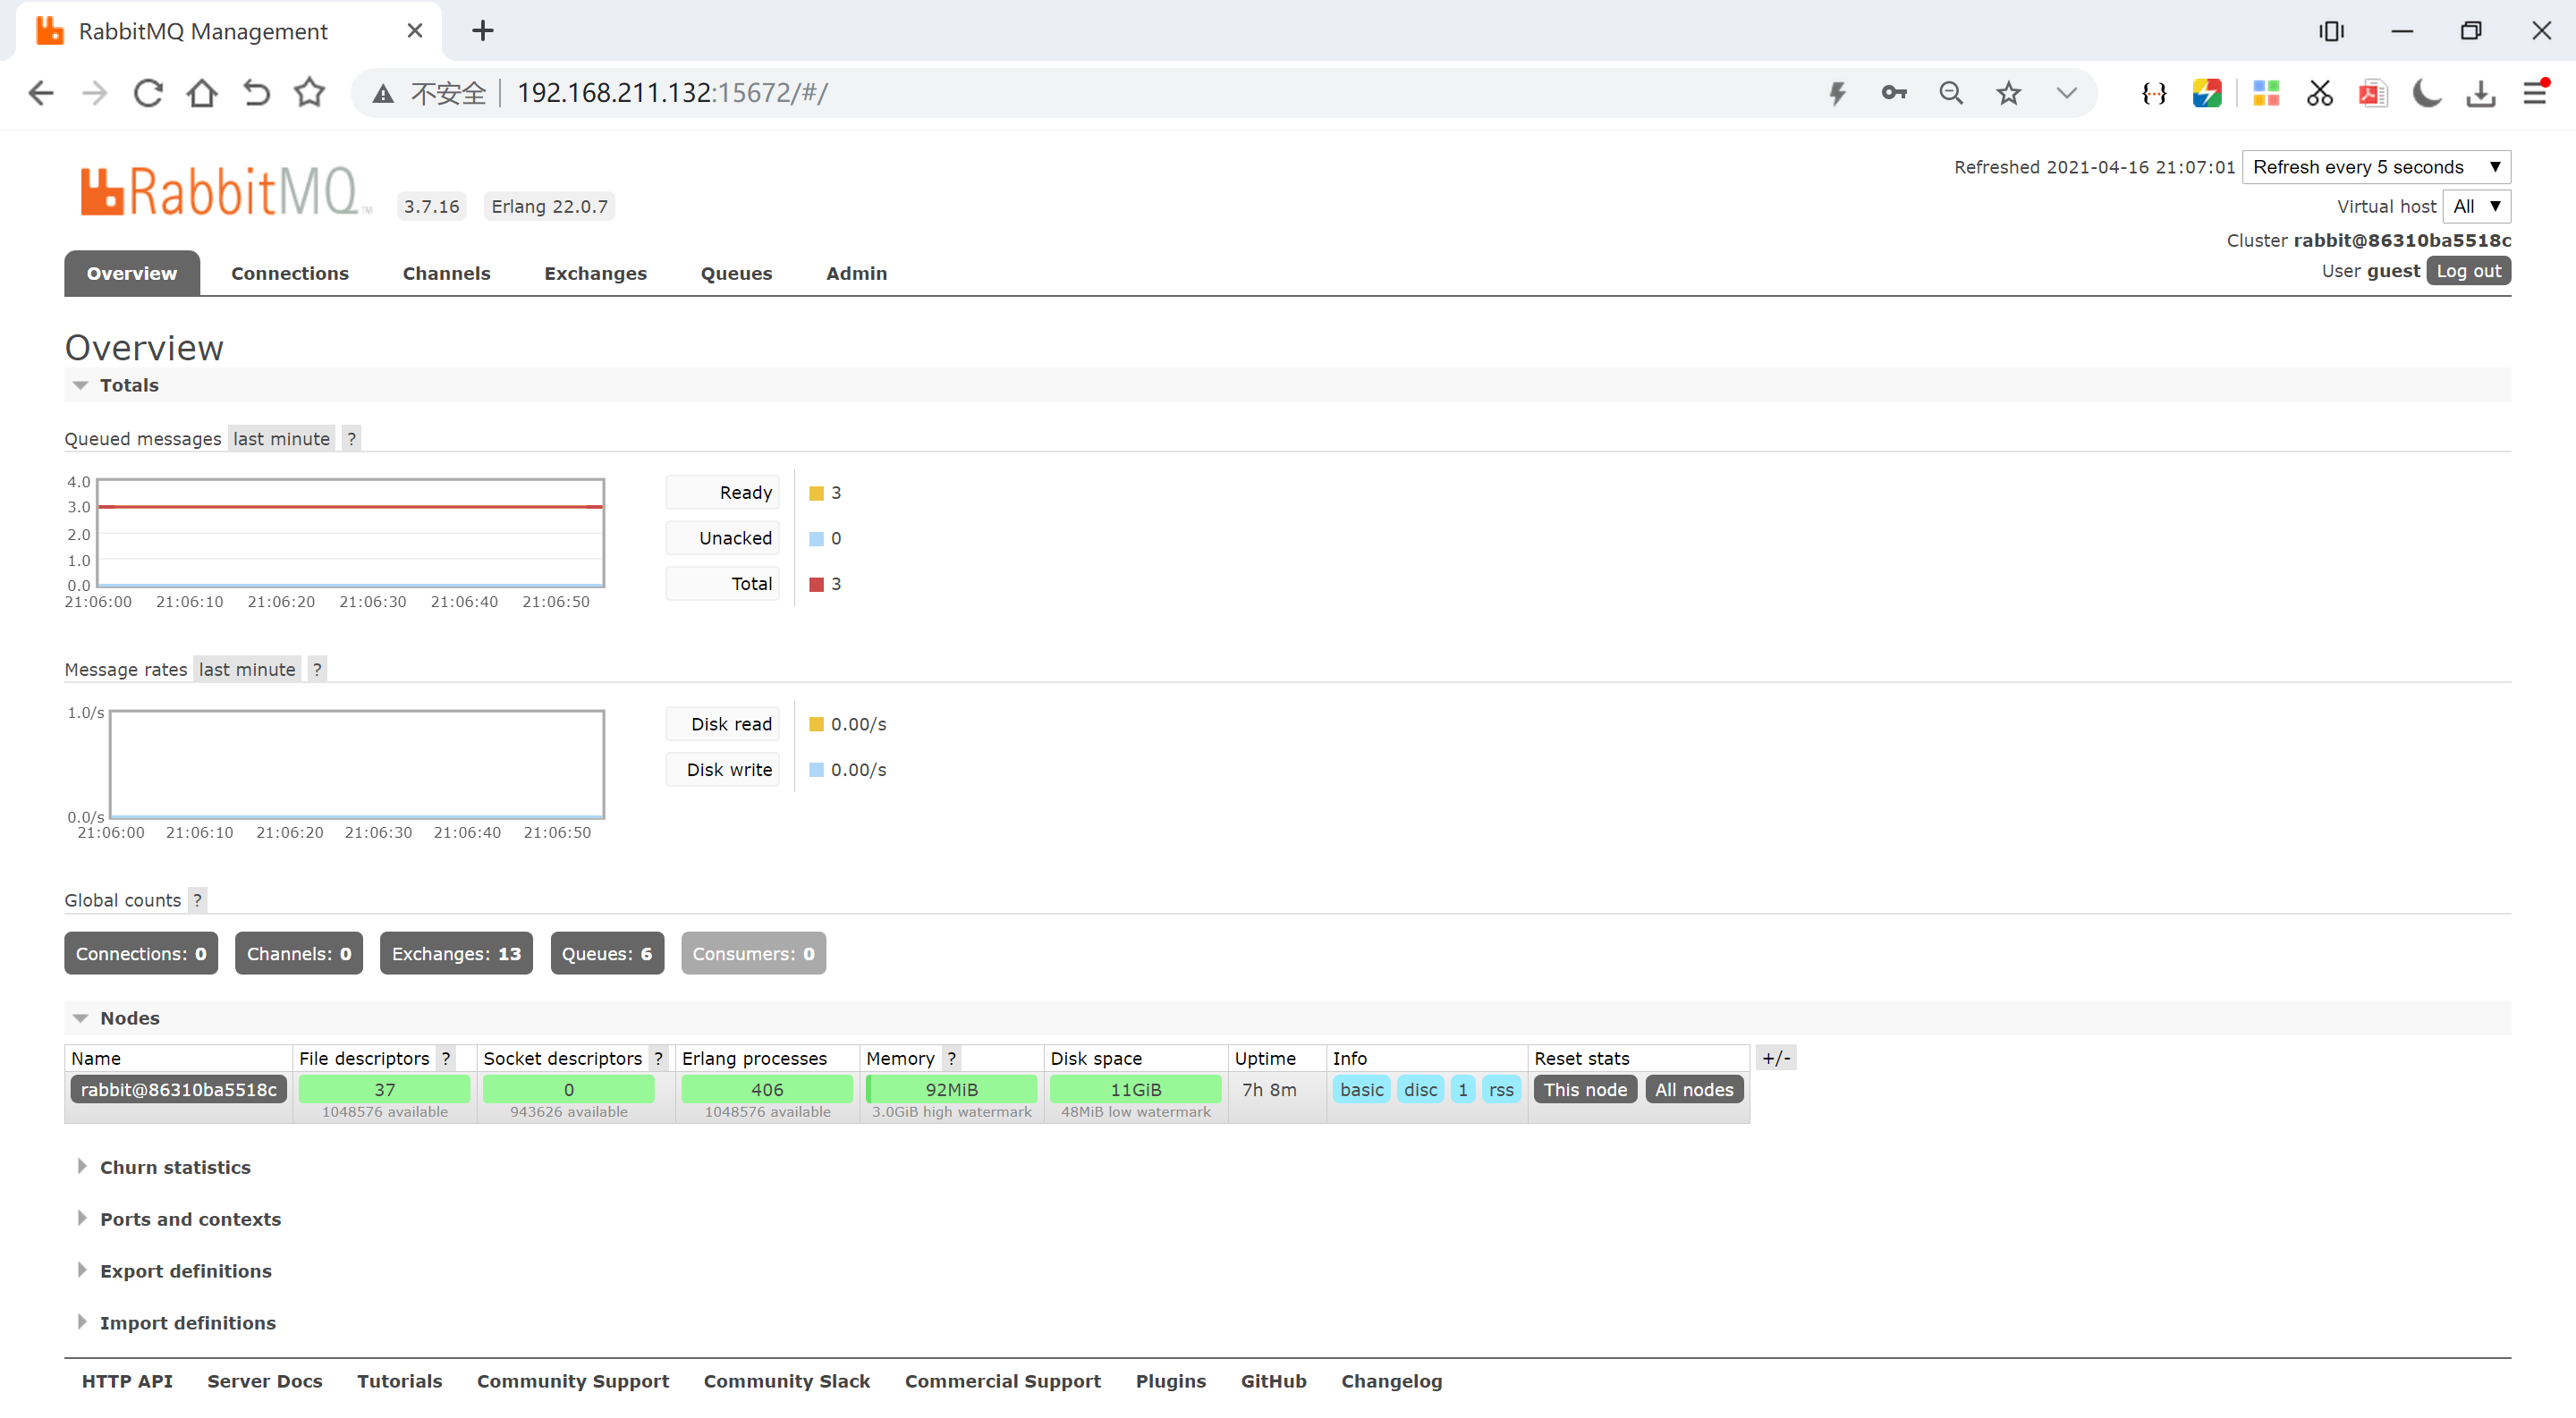Image resolution: width=2576 pixels, height=1418 pixels.
Task: Click the Connections: 0 count button
Action: (141, 953)
